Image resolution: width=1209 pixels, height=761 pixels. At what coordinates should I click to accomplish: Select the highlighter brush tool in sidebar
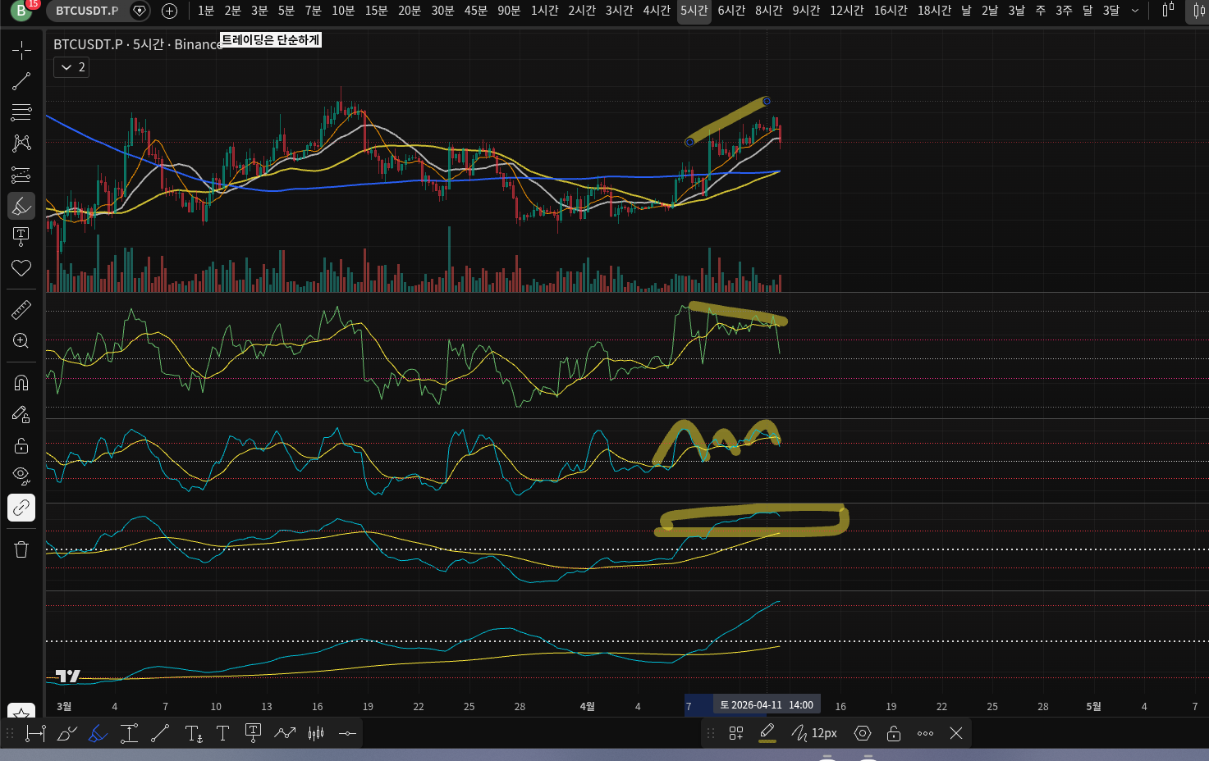coord(21,206)
